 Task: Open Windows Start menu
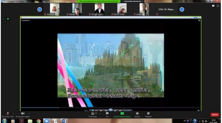(4, 121)
